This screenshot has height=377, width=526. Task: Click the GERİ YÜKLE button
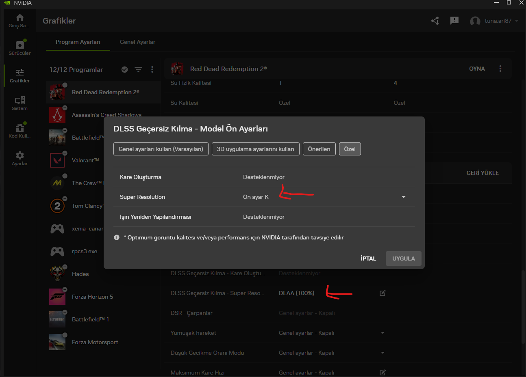point(483,173)
